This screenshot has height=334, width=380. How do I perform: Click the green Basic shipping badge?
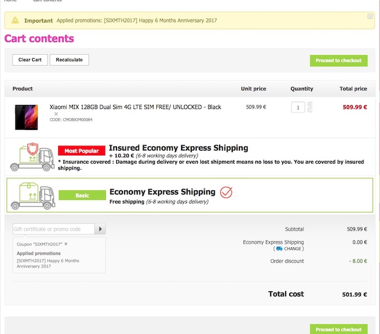pos(82,195)
